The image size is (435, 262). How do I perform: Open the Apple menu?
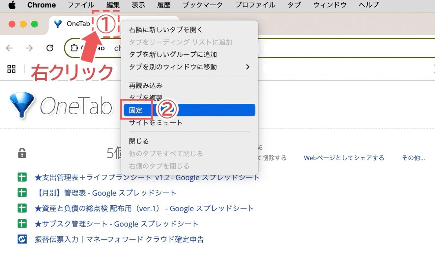pyautogui.click(x=12, y=5)
